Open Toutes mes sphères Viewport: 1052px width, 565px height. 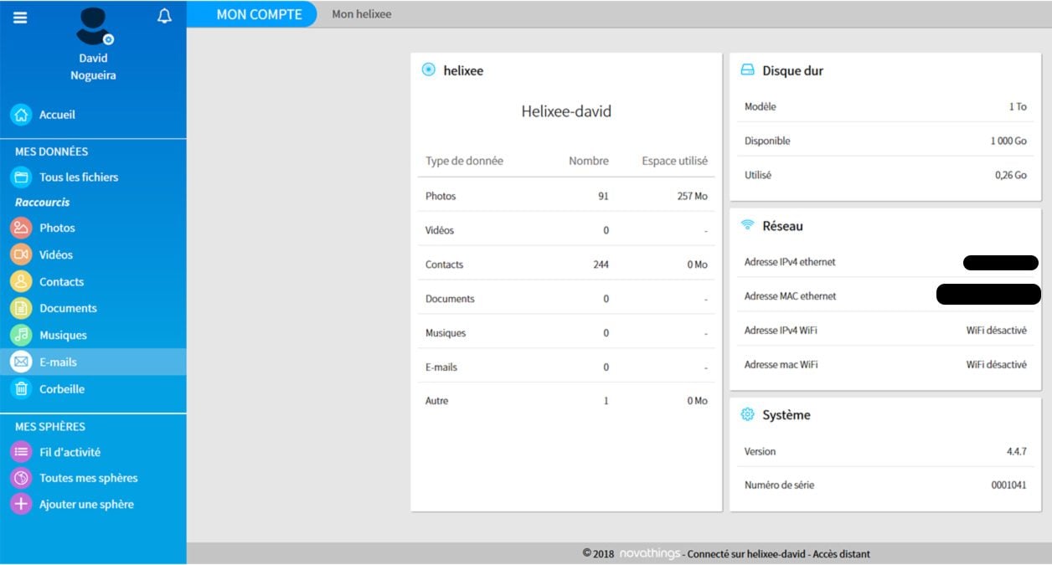(x=89, y=478)
